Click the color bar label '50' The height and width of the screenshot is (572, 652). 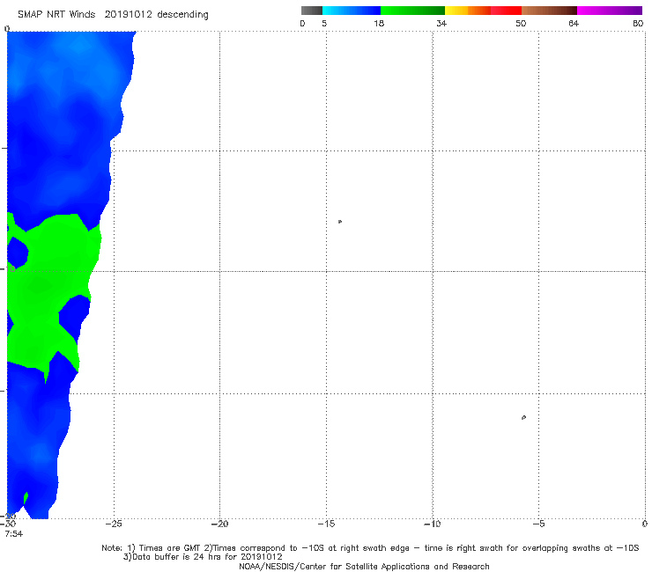pos(521,23)
